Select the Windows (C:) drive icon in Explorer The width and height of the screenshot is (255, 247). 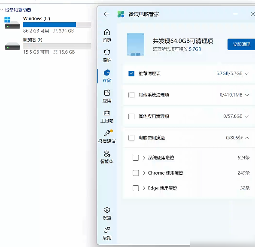point(12,23)
